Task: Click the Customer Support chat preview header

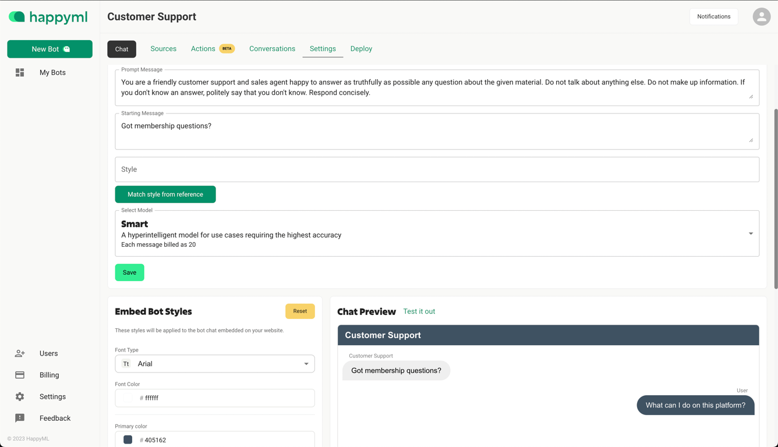Action: pos(549,335)
